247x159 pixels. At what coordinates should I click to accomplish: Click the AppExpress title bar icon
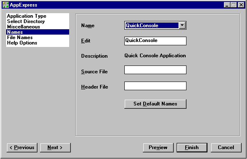pyautogui.click(x=6, y=5)
